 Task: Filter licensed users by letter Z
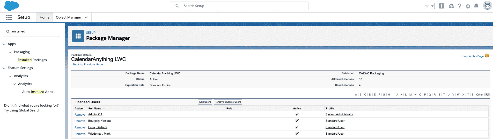pos(473,94)
